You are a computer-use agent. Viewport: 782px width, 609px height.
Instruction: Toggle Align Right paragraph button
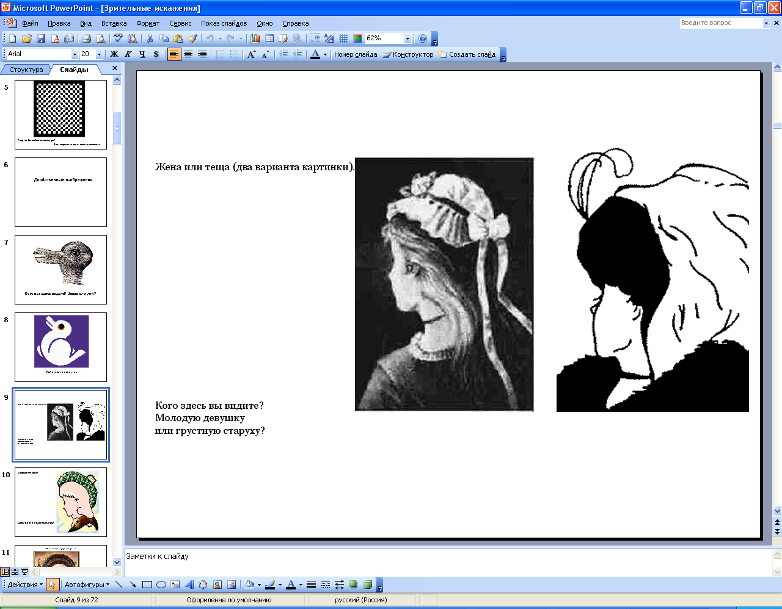click(202, 54)
